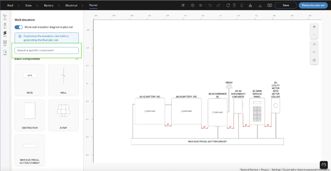The height and width of the screenshot is (171, 331).
Task: Click the undo arrow in toolbar
Action: pos(210,5)
